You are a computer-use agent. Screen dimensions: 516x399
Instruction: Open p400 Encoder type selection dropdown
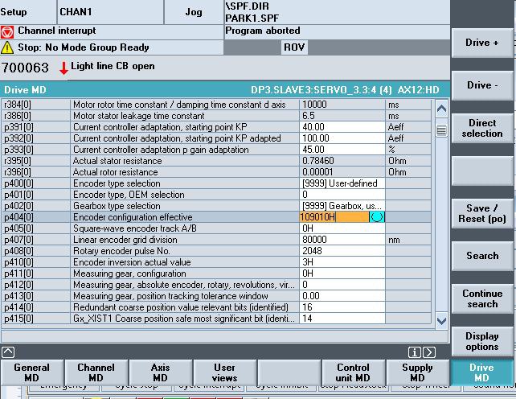click(x=342, y=183)
